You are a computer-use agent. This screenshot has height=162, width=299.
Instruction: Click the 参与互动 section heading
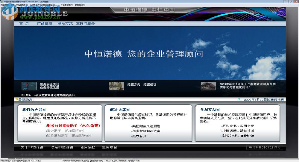click(208, 110)
